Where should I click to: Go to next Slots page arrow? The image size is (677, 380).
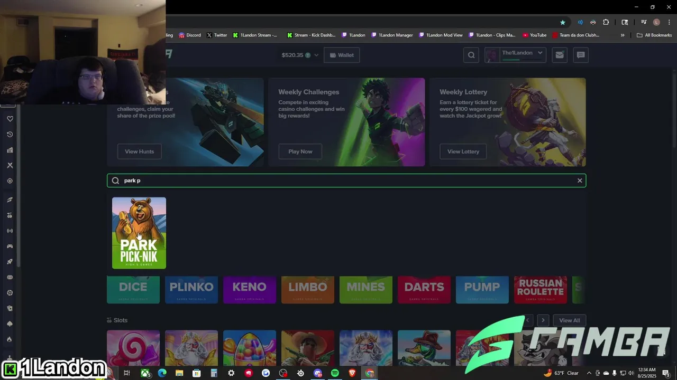coord(543,320)
